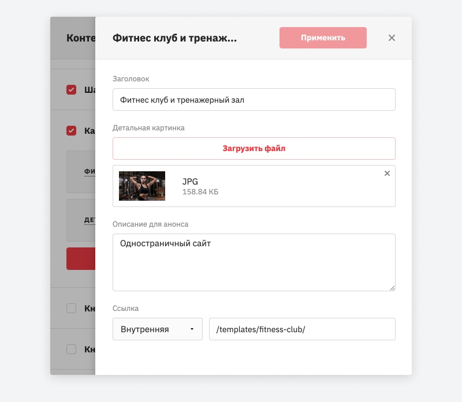
Task: Remove the uploaded JPG file
Action: click(x=387, y=174)
